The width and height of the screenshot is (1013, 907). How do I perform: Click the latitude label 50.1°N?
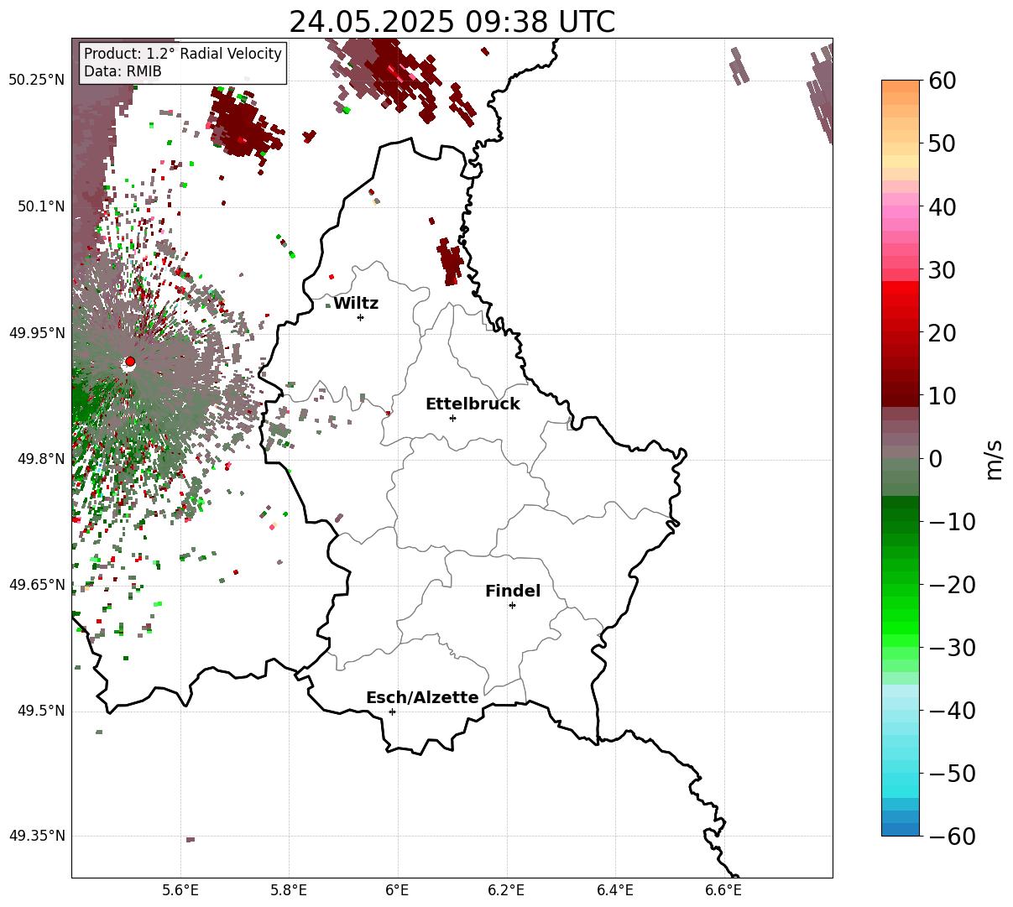pos(40,206)
